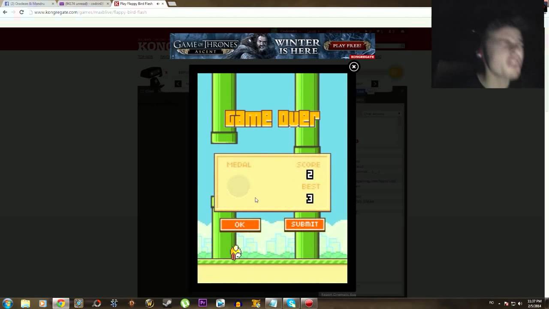This screenshot has width=549, height=309.
Task: Open the Game of Thrones Ascent banner ad
Action: [272, 46]
